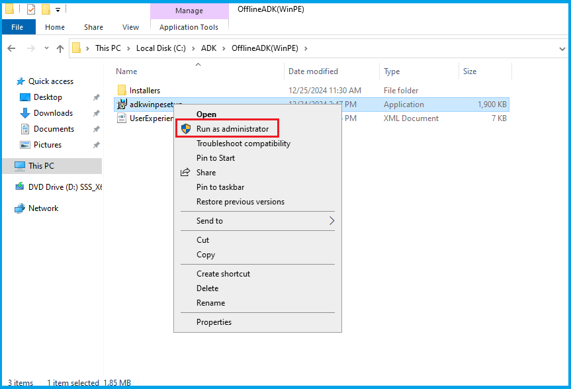This screenshot has height=389, width=571.
Task: Open the File ribbon tab
Action: pyautogui.click(x=17, y=27)
